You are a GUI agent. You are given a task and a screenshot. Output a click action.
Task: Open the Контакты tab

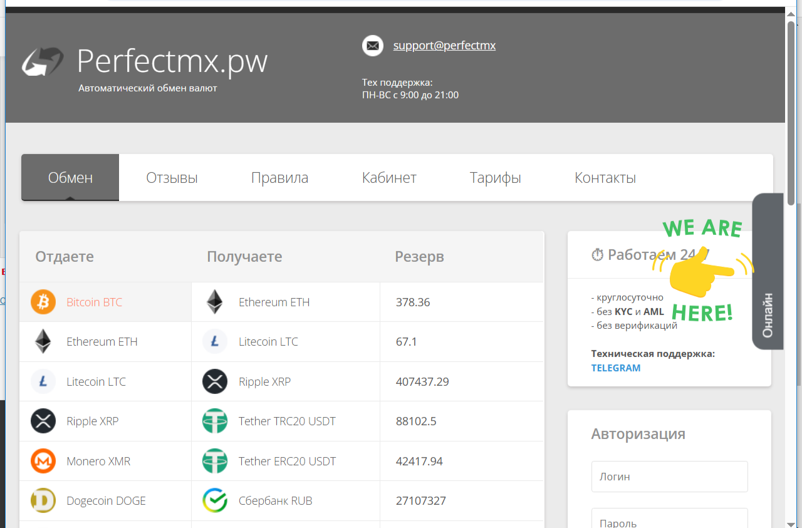(x=605, y=178)
